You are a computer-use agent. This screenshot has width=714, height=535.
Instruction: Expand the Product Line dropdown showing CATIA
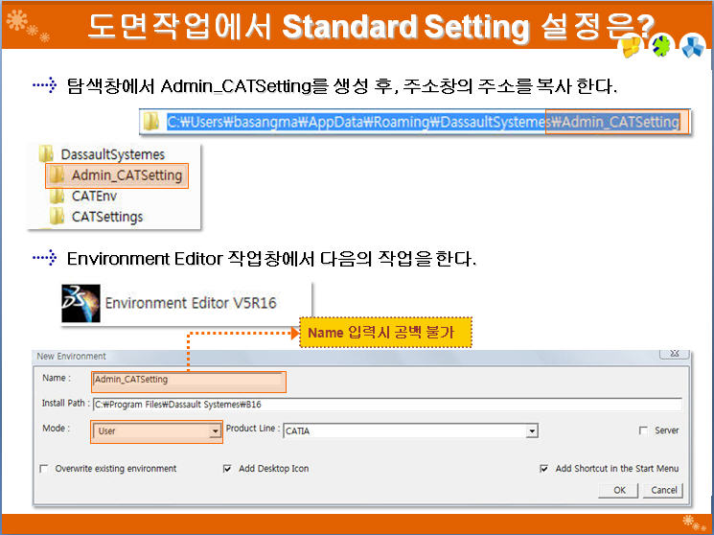click(531, 431)
